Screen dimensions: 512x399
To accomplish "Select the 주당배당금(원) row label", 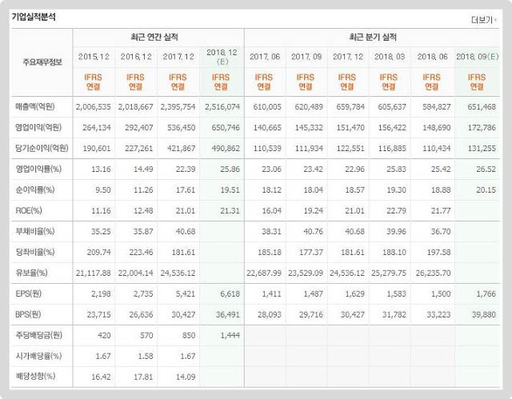I will 38,335.
